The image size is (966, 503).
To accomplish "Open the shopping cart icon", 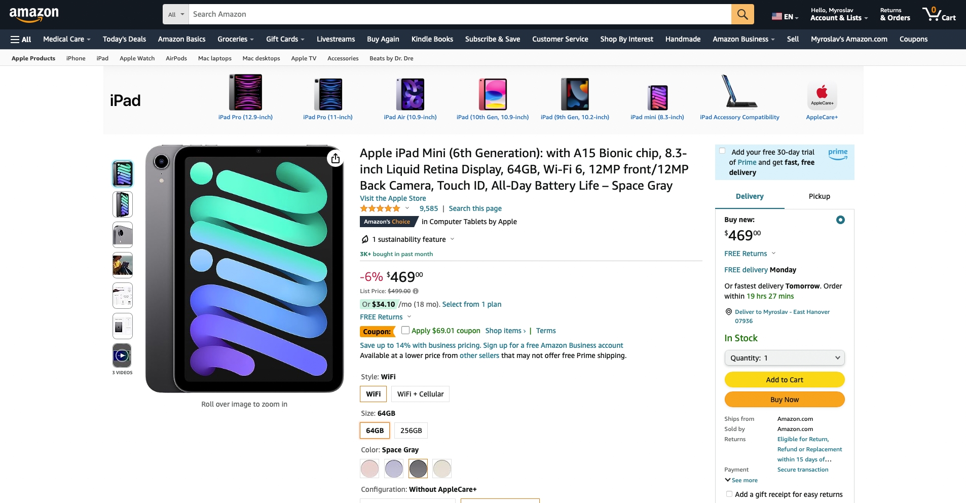I will (x=939, y=14).
